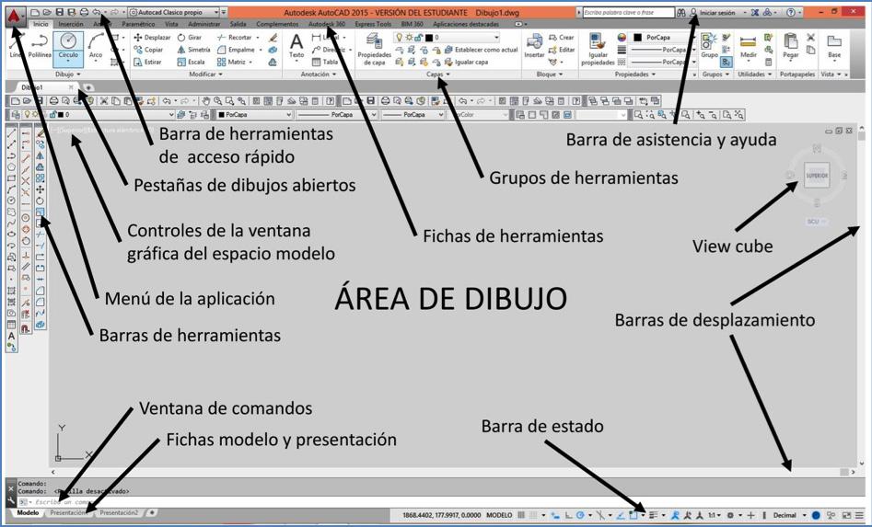Screen dimensions: 872x527
Task: Click the Recortar (trim) tool
Action: (x=235, y=37)
